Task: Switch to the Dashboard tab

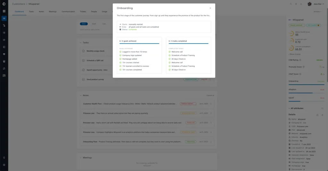Action: [x=19, y=12]
